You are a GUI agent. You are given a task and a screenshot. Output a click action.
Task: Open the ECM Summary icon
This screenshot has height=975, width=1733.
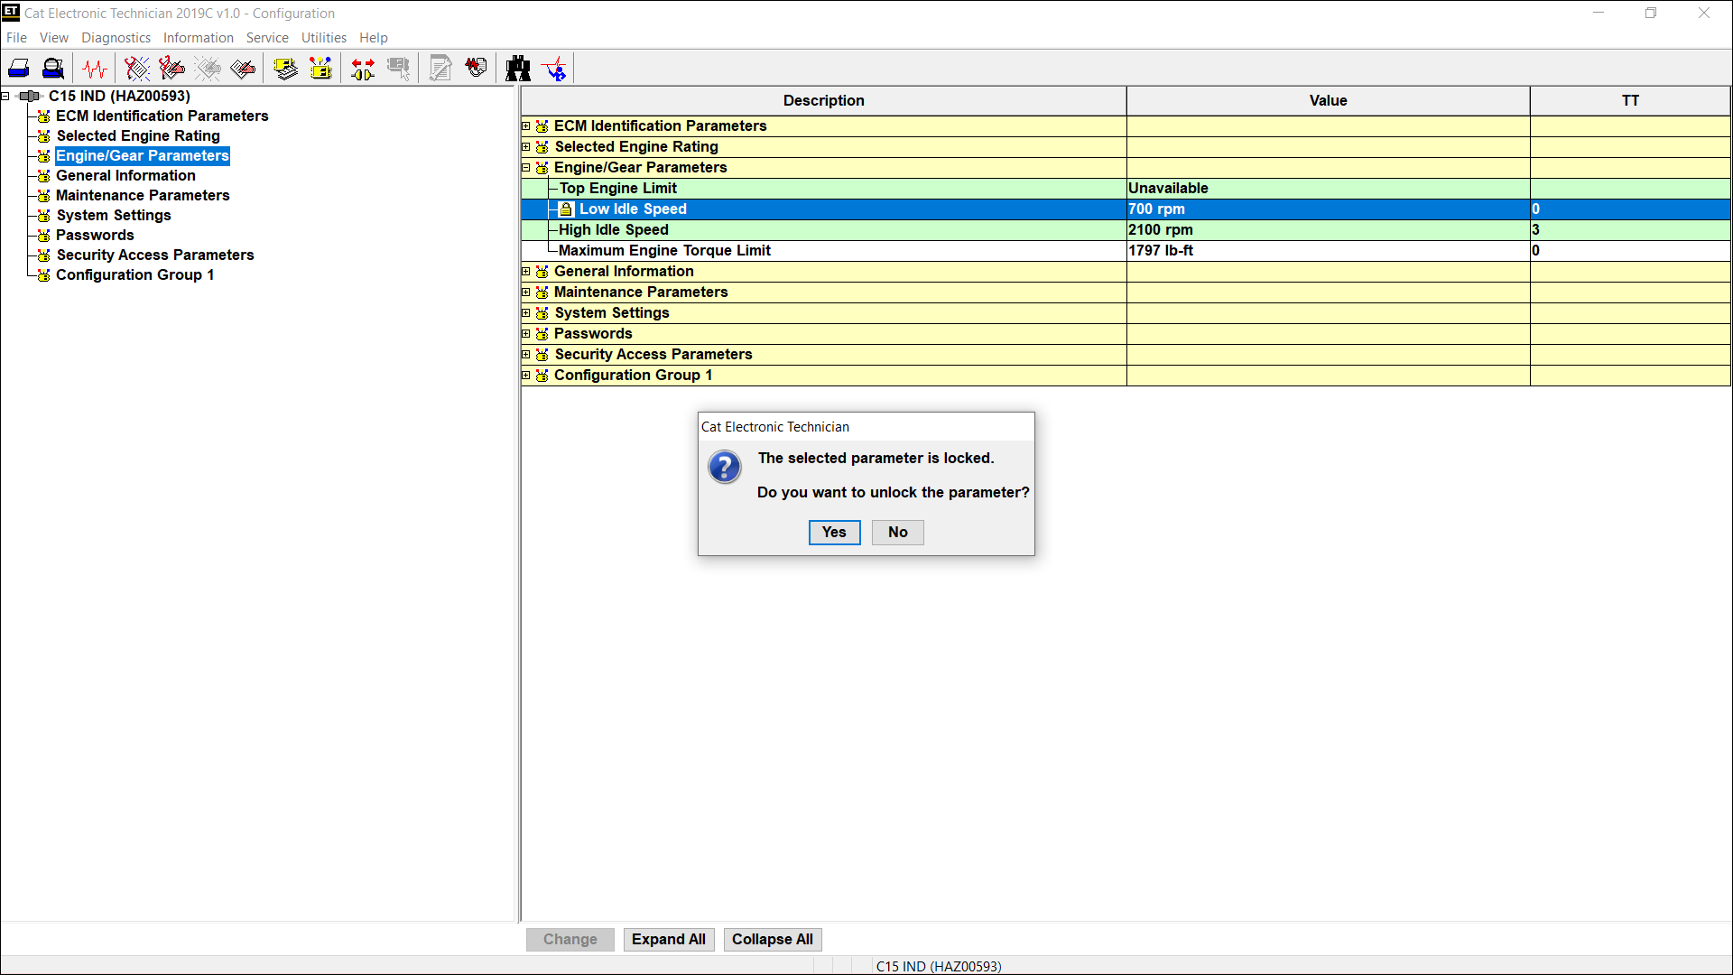pyautogui.click(x=285, y=69)
